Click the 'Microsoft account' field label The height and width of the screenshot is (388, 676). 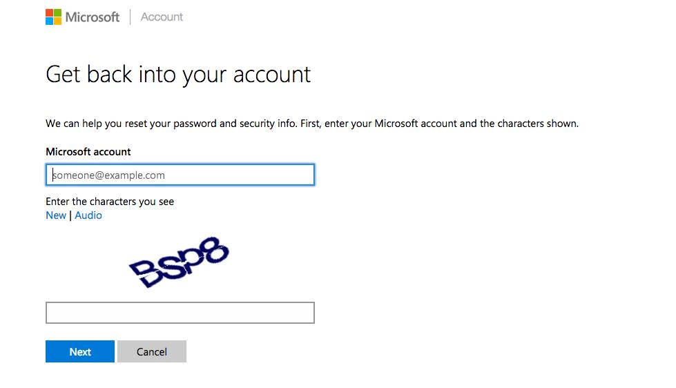[88, 152]
